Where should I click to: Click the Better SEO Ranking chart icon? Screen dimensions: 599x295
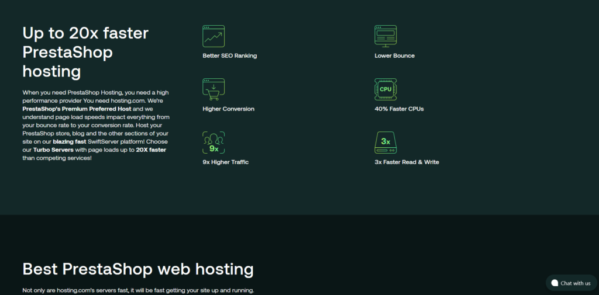[x=213, y=36]
